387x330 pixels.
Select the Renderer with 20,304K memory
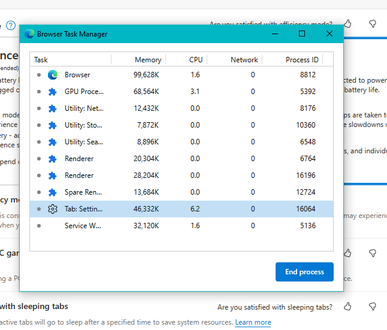click(182, 159)
